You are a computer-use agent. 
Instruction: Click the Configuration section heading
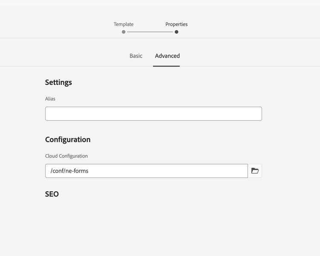point(68,140)
